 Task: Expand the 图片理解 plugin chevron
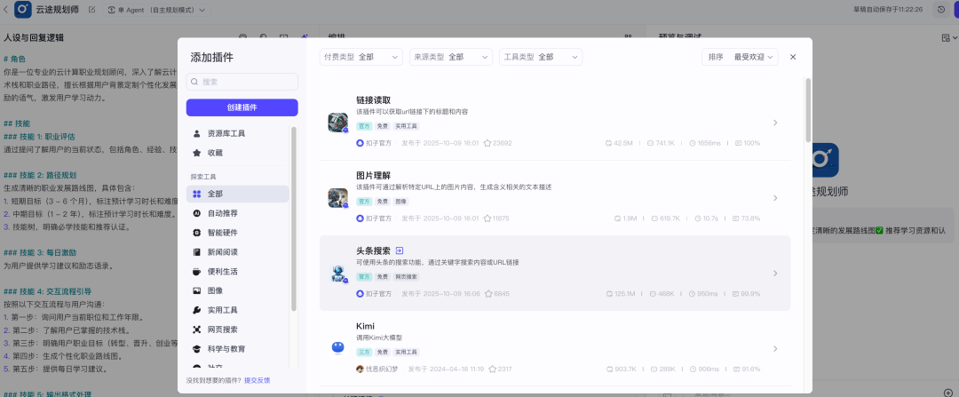775,198
